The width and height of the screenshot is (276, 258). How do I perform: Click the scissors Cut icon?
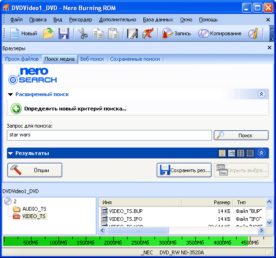coord(83,33)
